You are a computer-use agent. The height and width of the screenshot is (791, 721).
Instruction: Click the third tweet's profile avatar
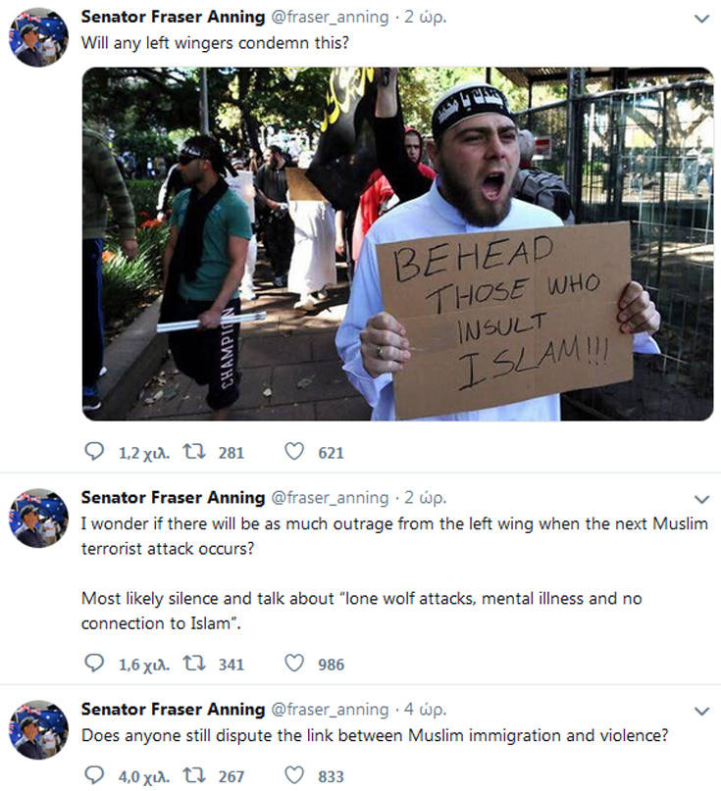(x=38, y=729)
